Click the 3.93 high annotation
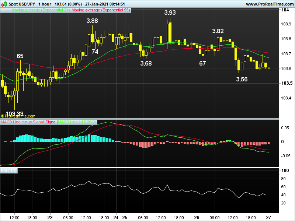The height and width of the screenshot is (221, 295). coord(170,13)
